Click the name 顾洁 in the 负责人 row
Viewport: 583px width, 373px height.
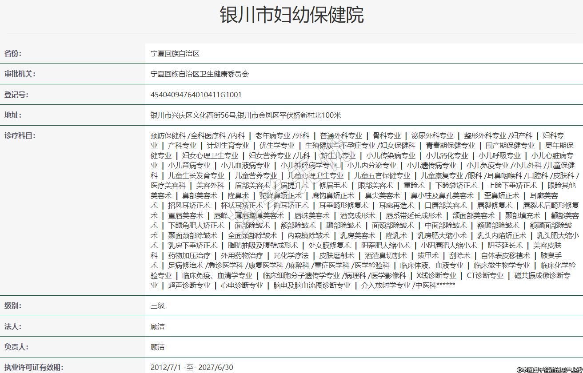click(x=158, y=347)
